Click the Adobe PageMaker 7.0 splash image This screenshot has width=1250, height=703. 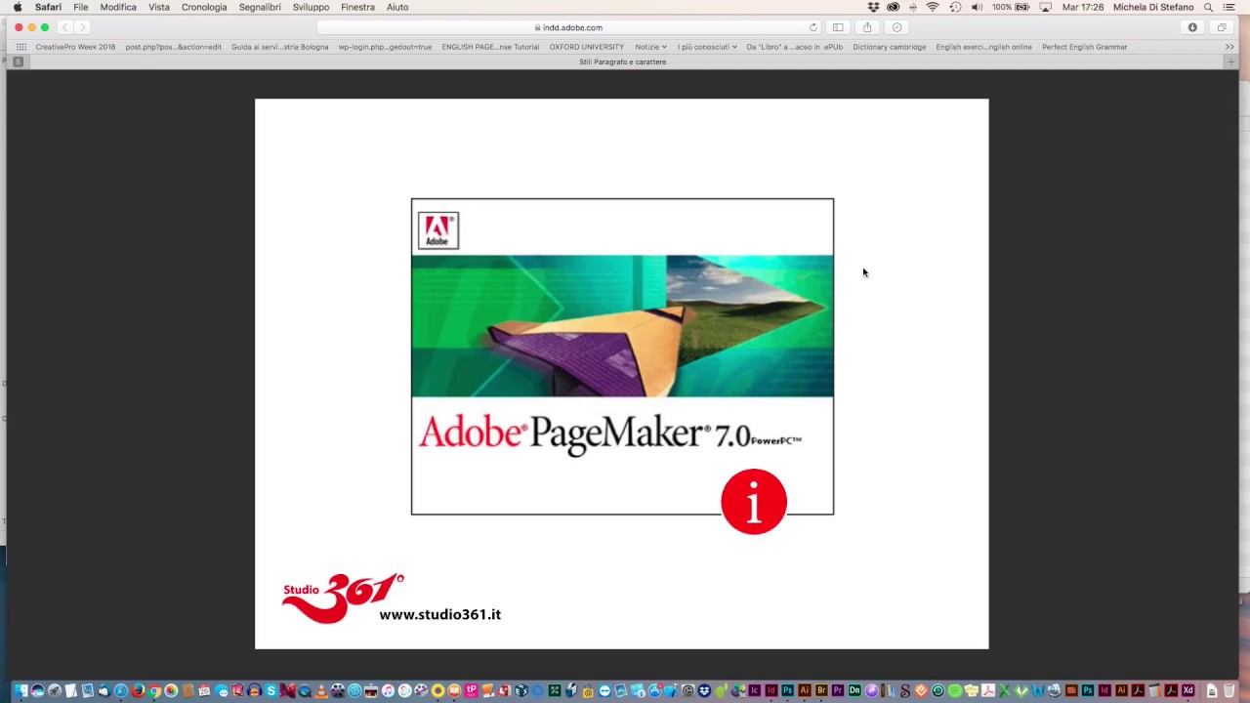coord(622,356)
